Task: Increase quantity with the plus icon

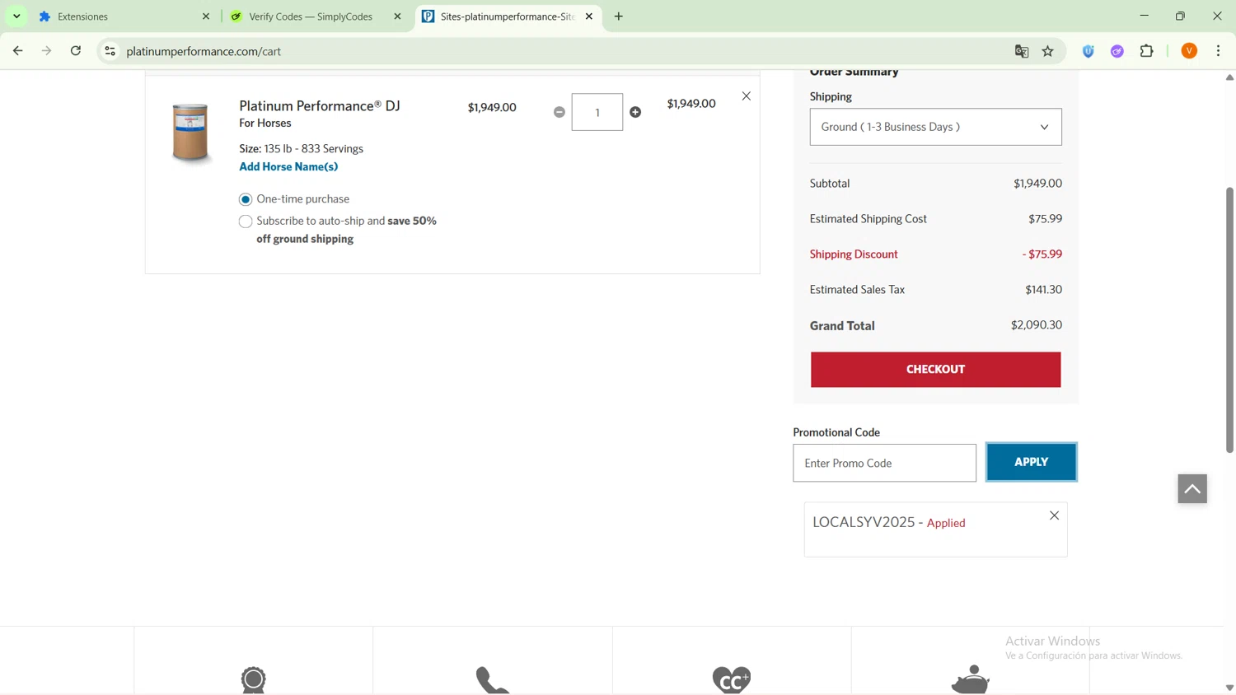Action: [635, 112]
